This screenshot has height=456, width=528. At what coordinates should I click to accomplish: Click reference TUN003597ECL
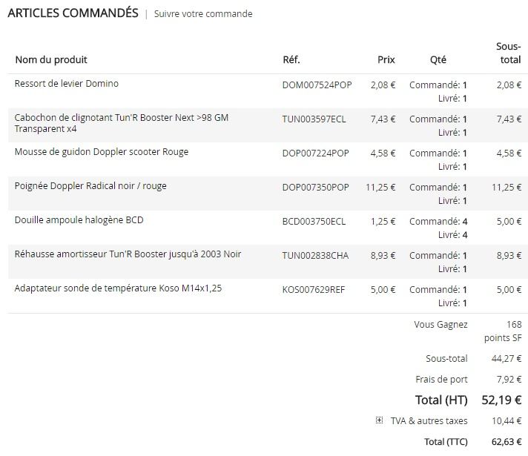(314, 119)
